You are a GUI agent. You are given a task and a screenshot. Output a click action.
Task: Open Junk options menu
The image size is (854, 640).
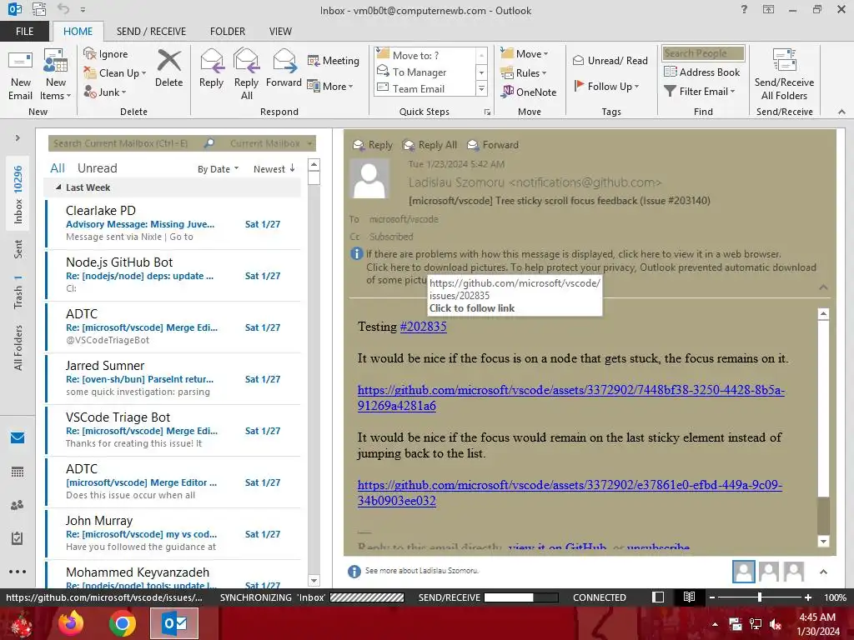coord(105,92)
